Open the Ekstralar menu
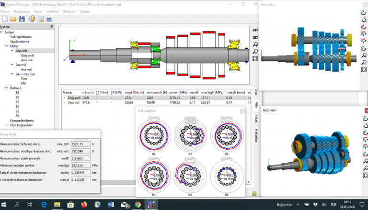The height and width of the screenshot is (210, 368). point(69,11)
